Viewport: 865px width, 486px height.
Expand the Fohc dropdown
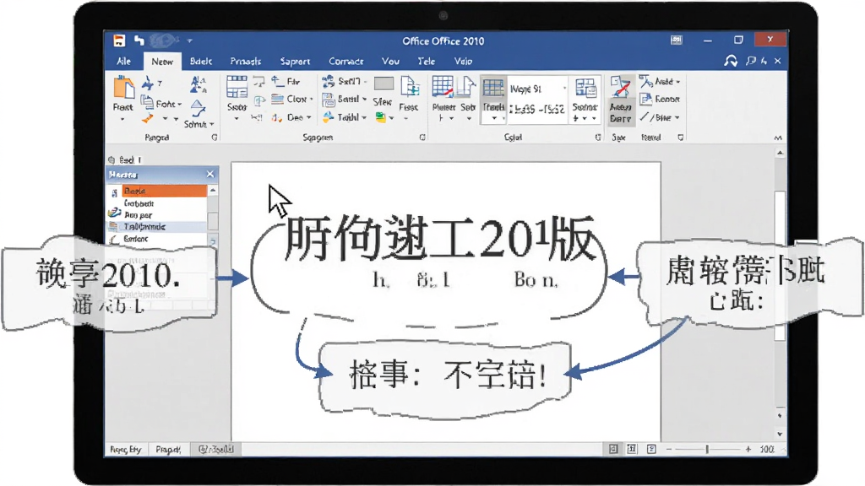coord(180,104)
